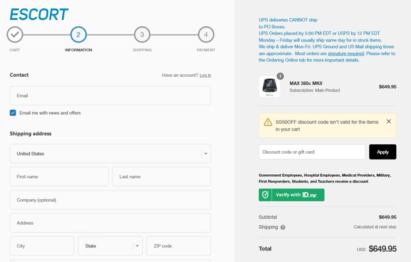This screenshot has width=411, height=262.
Task: Click the Shipping address heading
Action: point(30,134)
